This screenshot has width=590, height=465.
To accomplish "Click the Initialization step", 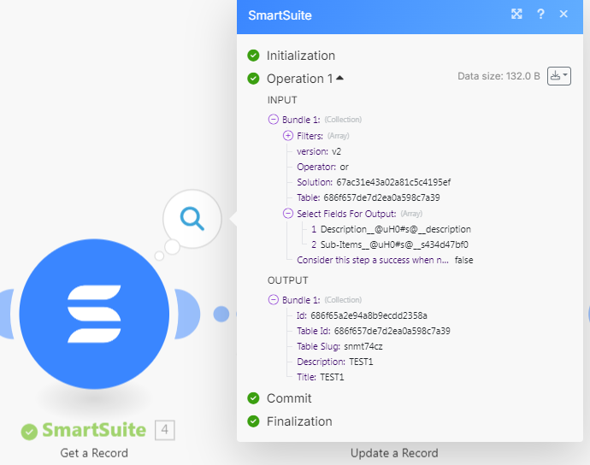I will click(301, 56).
